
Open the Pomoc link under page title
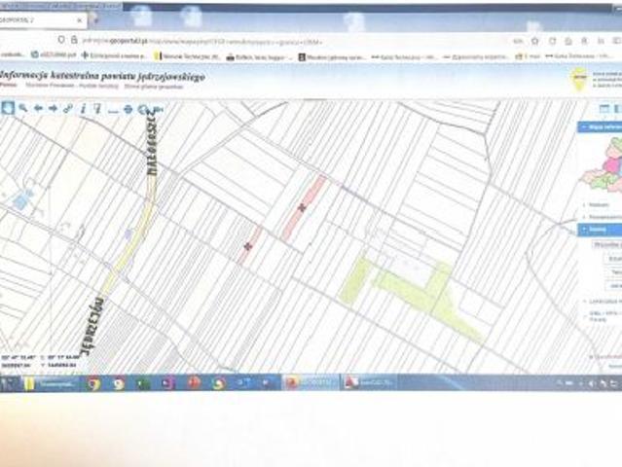coord(8,85)
